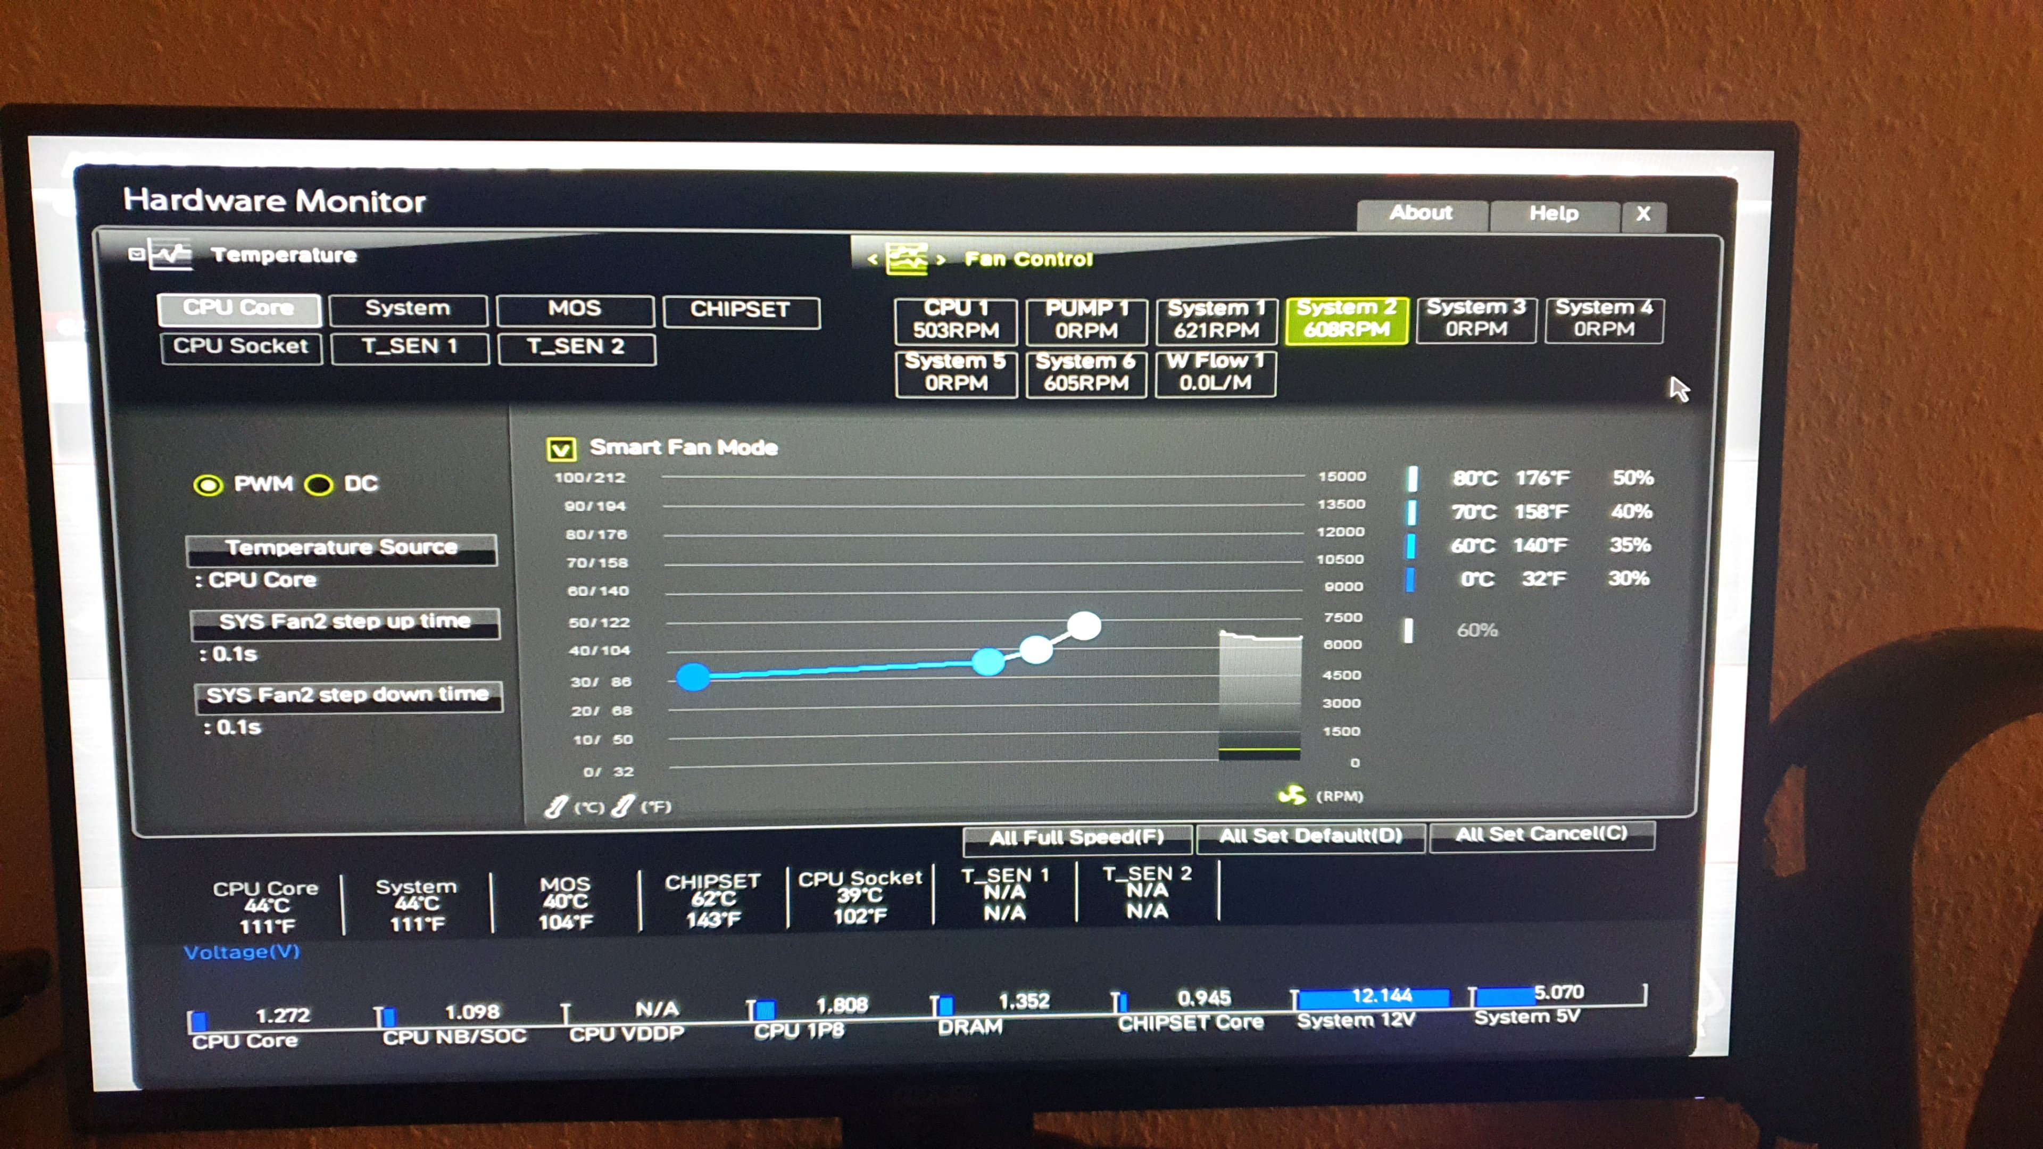Click the Fahrenheit thermometer icon
Screen dimensions: 2043x1149
click(x=624, y=806)
